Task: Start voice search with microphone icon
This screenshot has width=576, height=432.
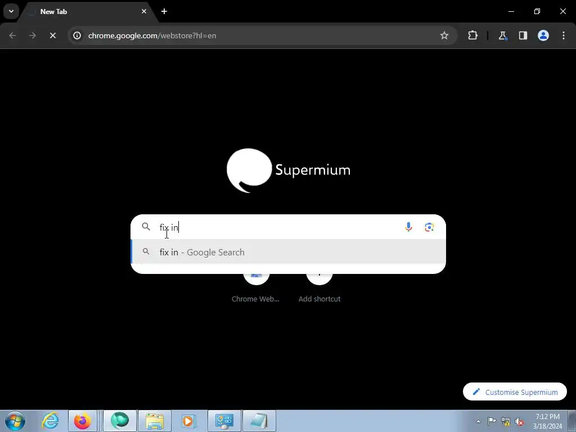Action: tap(408, 227)
